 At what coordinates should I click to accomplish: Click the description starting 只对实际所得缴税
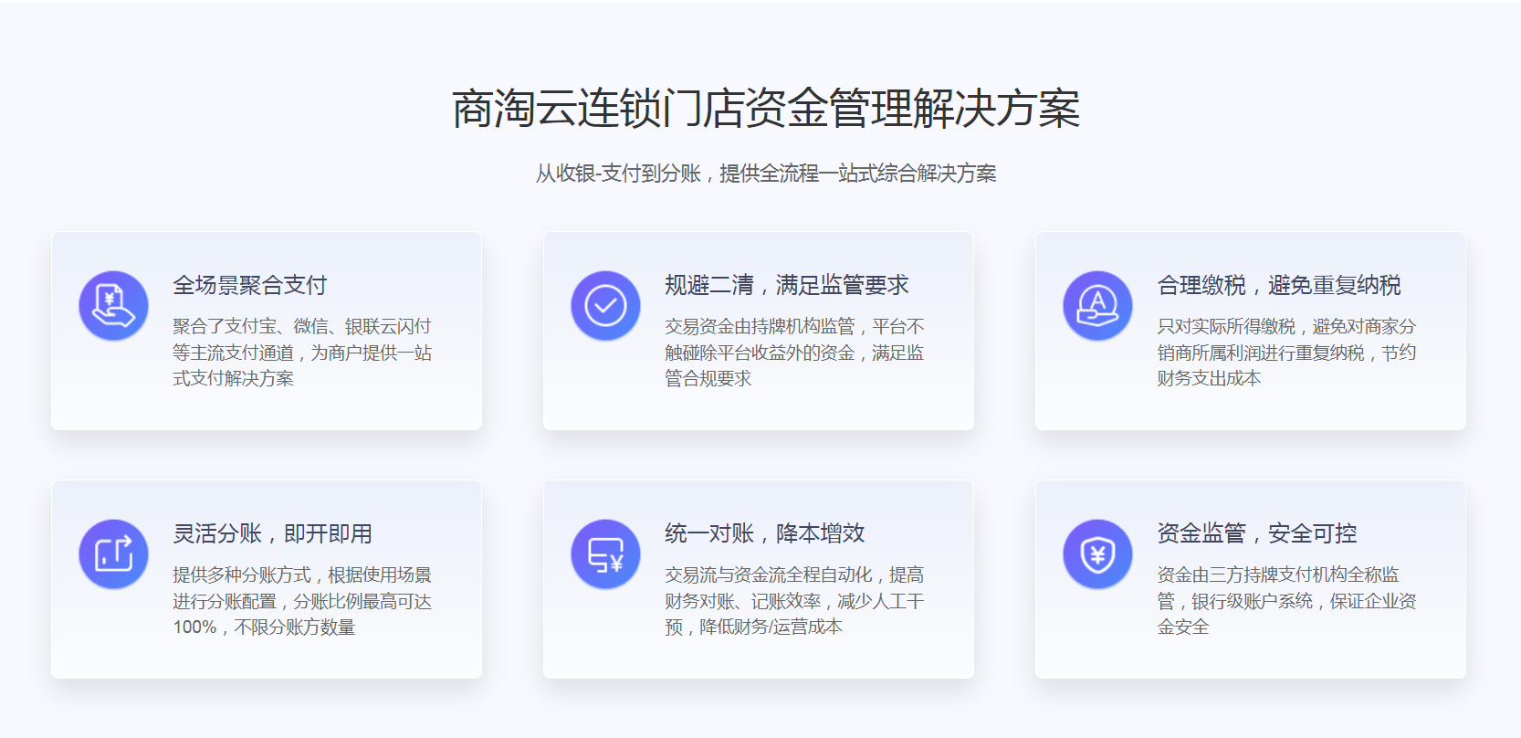(x=1285, y=353)
